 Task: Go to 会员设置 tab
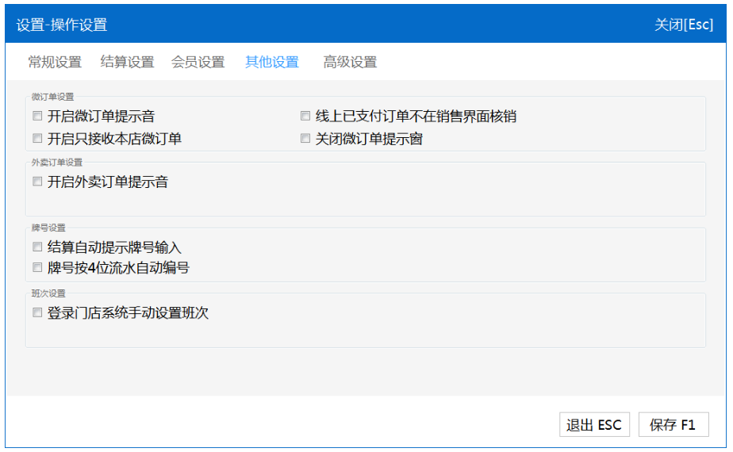[x=198, y=62]
